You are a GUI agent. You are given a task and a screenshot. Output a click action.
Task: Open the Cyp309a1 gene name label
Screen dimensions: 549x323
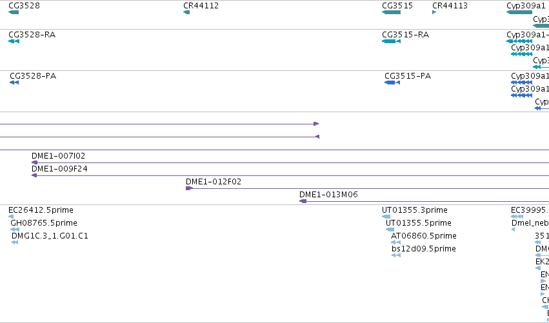click(526, 6)
